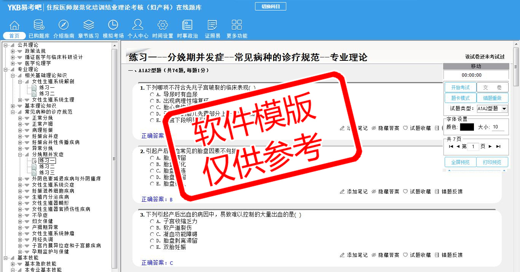
Task: Open 时事政治 from the top toolbar
Action: click(x=187, y=25)
